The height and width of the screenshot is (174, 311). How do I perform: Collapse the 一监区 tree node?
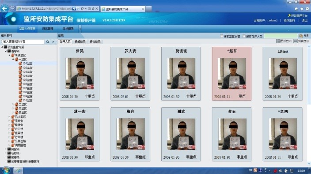click(13, 60)
